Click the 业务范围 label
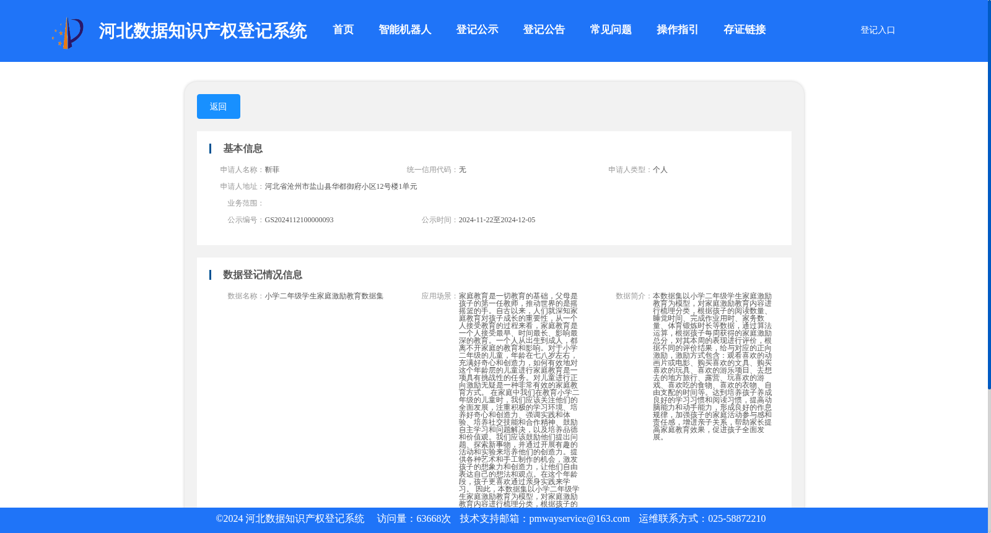 (x=246, y=203)
